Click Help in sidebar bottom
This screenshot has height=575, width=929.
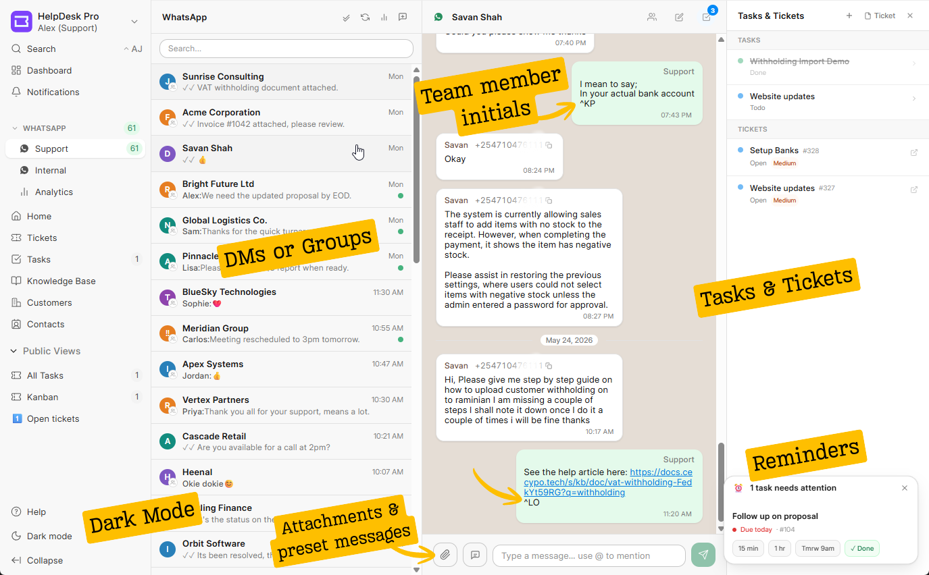(36, 512)
